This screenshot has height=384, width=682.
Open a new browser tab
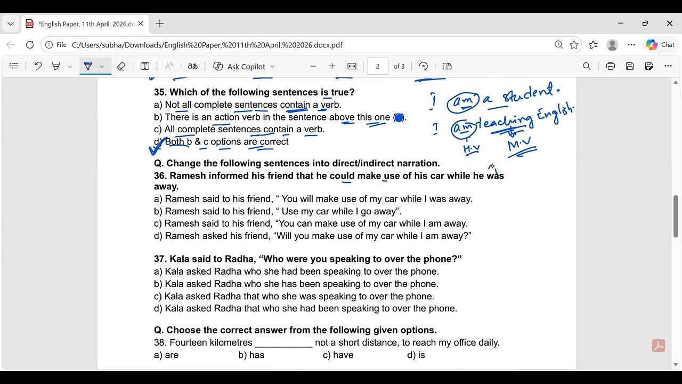160,24
